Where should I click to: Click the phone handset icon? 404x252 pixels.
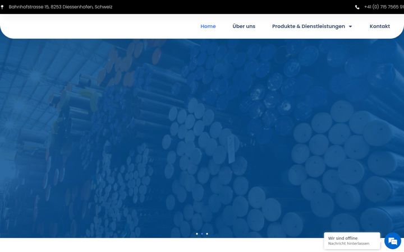[357, 7]
